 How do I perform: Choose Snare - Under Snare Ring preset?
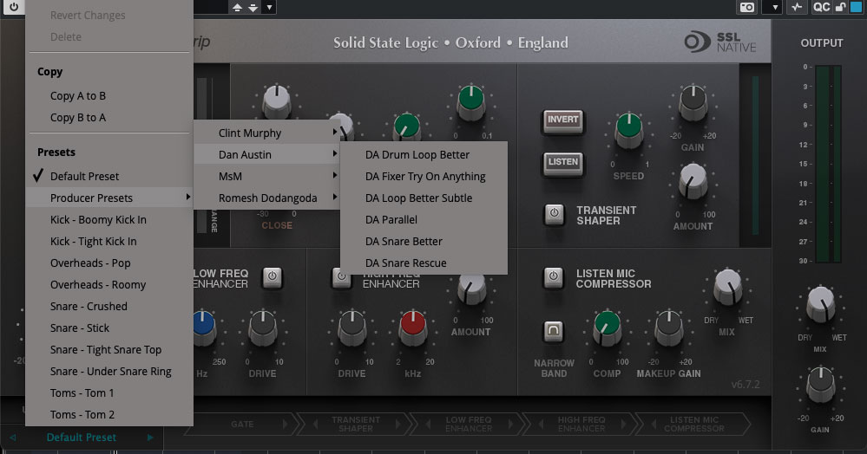tap(109, 371)
